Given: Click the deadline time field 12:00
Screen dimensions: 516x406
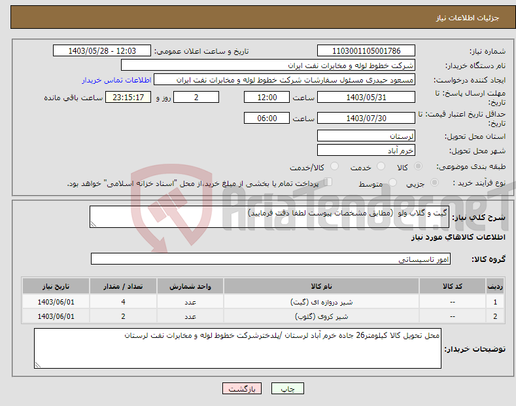Looking at the screenshot, I should pyautogui.click(x=267, y=97).
